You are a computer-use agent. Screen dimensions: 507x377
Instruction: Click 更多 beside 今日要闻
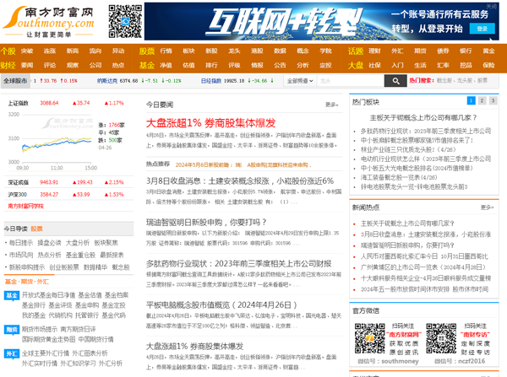[331, 105]
